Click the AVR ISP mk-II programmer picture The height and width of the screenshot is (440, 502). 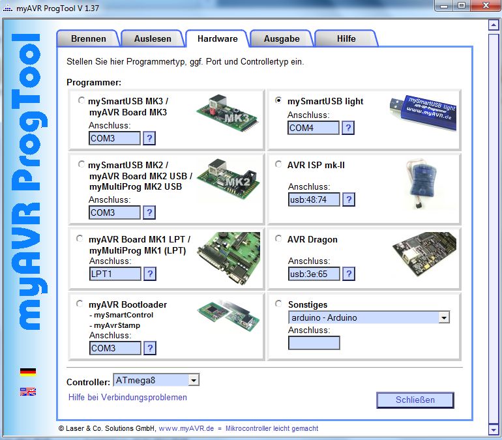(423, 184)
